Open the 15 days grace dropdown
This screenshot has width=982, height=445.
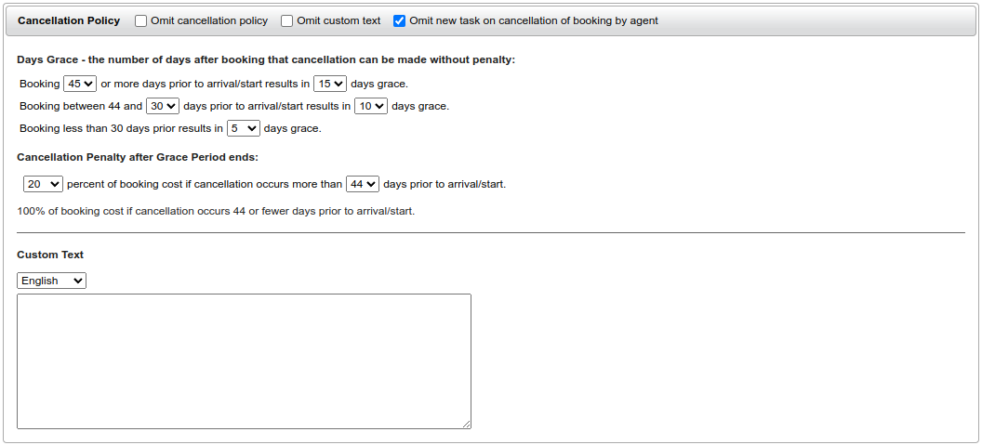330,84
